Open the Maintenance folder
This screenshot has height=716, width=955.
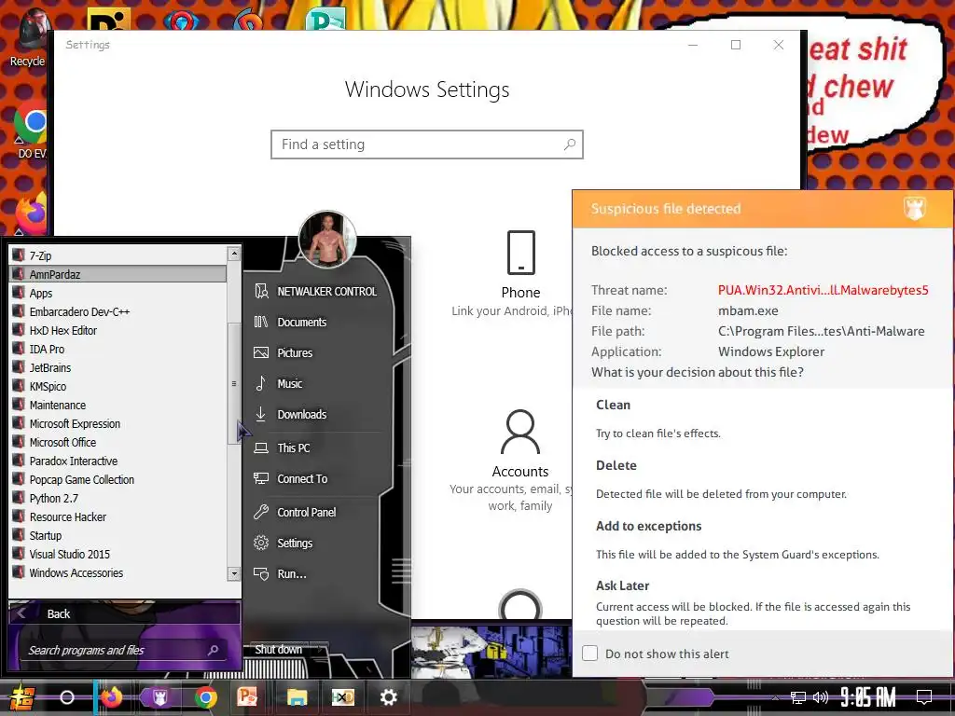tap(118, 405)
